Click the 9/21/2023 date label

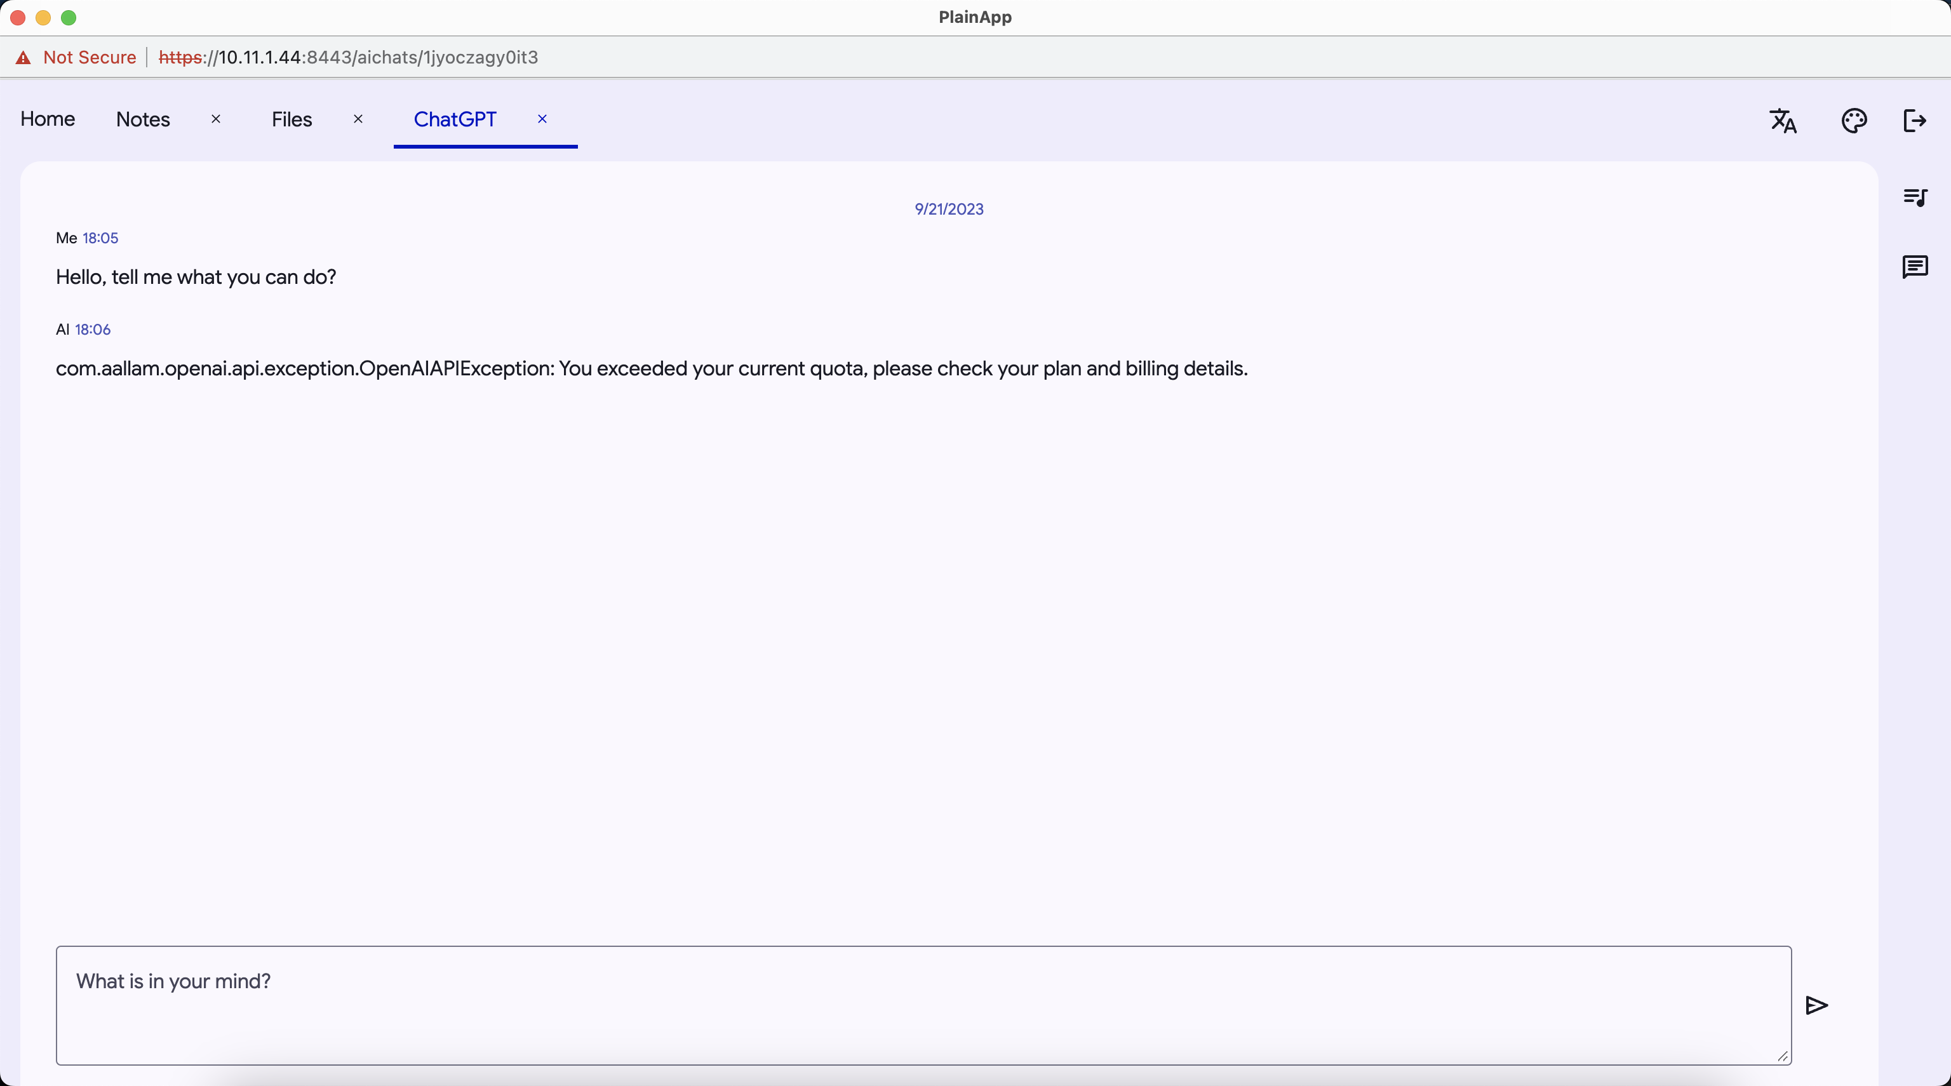click(x=948, y=209)
